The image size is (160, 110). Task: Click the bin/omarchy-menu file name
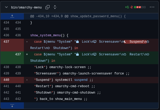[26, 7]
